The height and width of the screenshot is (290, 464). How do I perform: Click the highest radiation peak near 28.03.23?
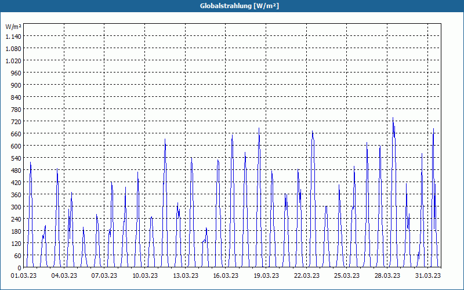(393, 118)
